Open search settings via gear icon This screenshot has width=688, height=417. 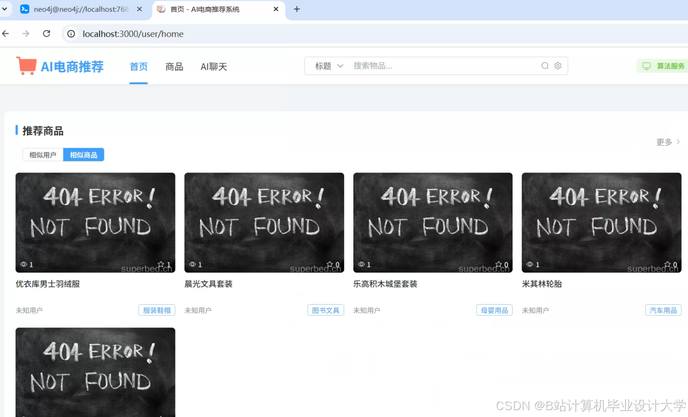(x=557, y=65)
